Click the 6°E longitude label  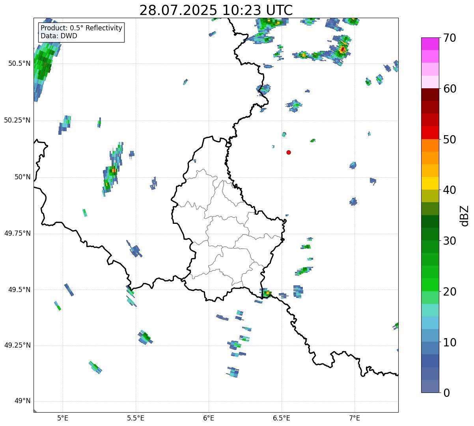tap(209, 418)
